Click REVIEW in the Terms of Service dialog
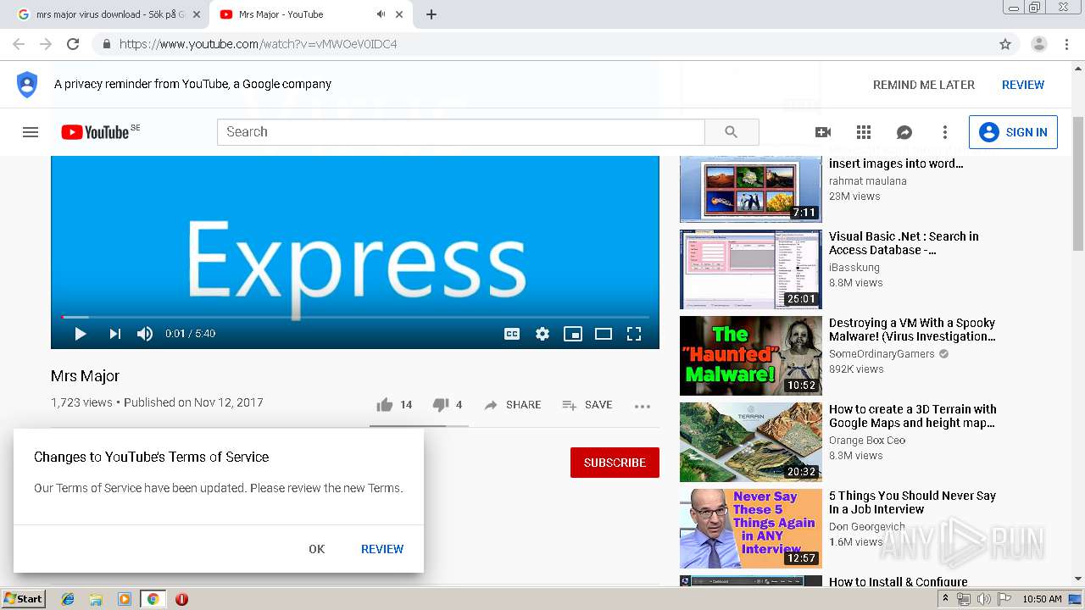The width and height of the screenshot is (1085, 610). 382,549
